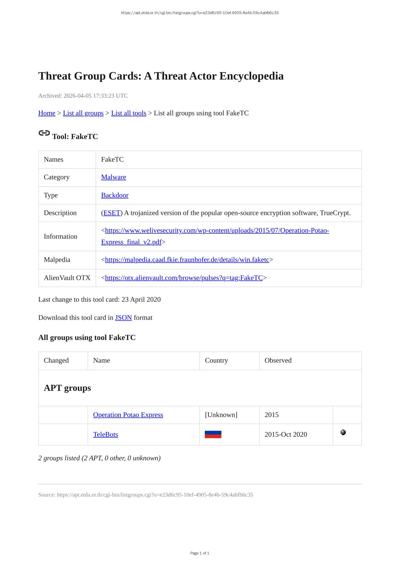Open the Backdoor type link

(115, 195)
